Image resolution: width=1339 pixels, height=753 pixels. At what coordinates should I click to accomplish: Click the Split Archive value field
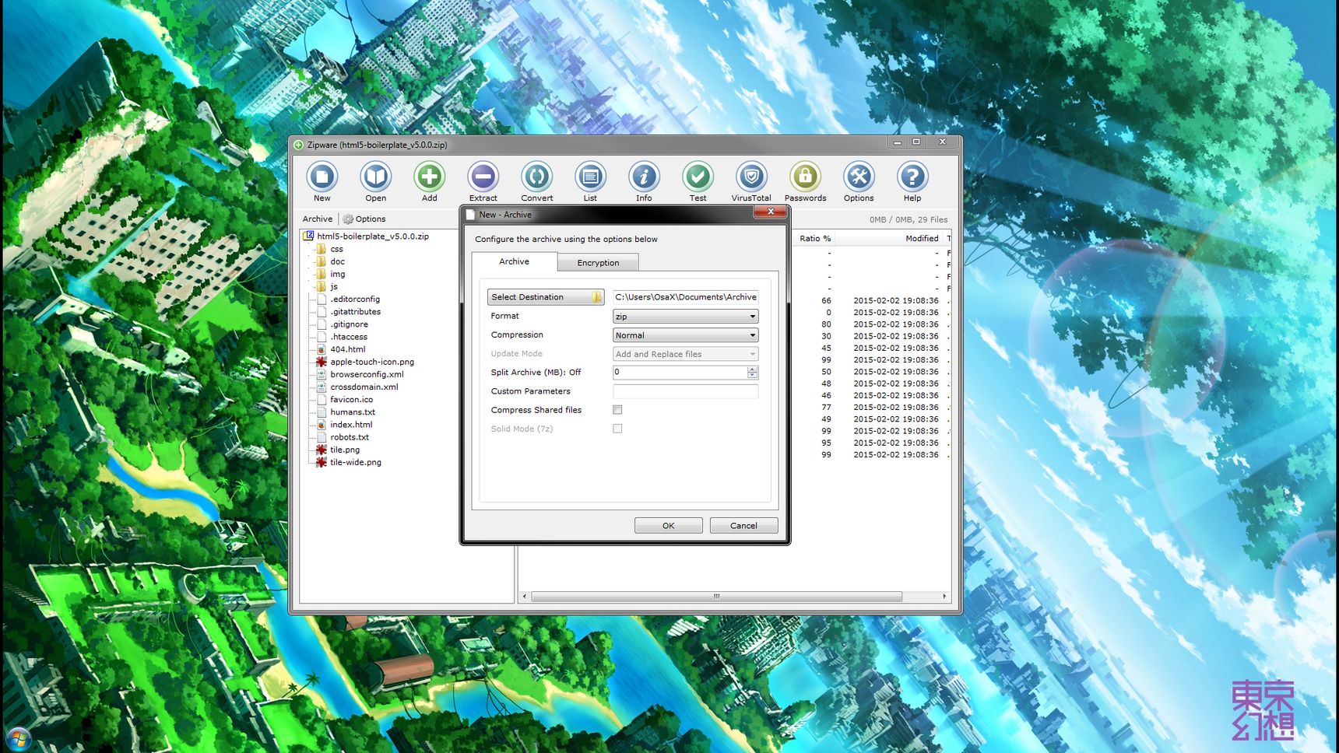[680, 373]
